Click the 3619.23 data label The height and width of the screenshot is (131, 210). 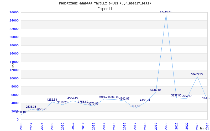coord(62,102)
